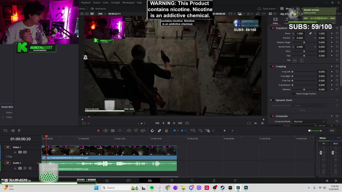Toggle Loop playback in the viewer
This screenshot has width=342, height=192.
[x=187, y=123]
